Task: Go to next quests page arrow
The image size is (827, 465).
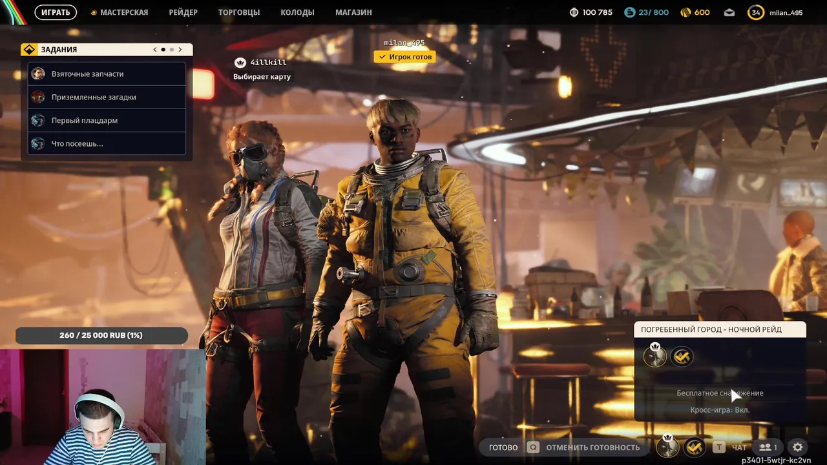Action: point(180,50)
